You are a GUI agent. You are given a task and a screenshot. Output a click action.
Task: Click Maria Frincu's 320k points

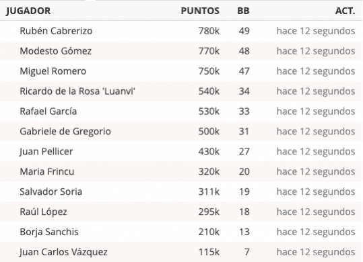209,171
